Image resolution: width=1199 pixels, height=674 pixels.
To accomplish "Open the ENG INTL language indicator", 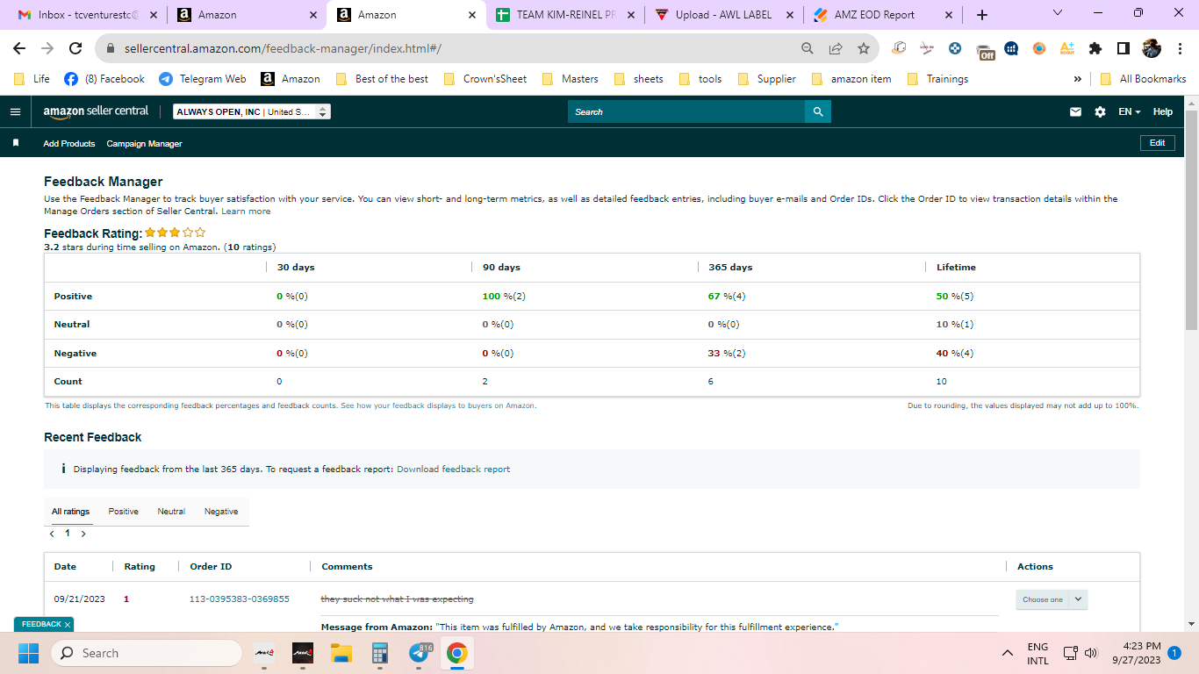I will pyautogui.click(x=1037, y=653).
